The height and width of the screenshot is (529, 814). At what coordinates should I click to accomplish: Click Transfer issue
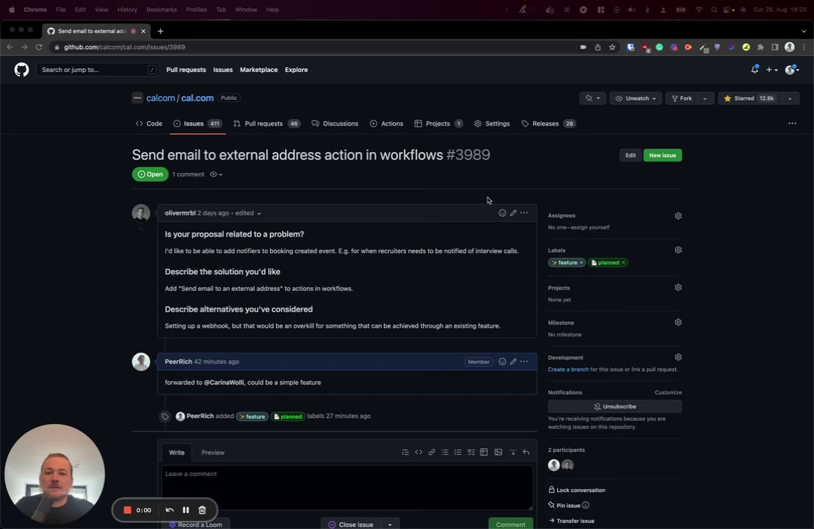click(x=571, y=521)
